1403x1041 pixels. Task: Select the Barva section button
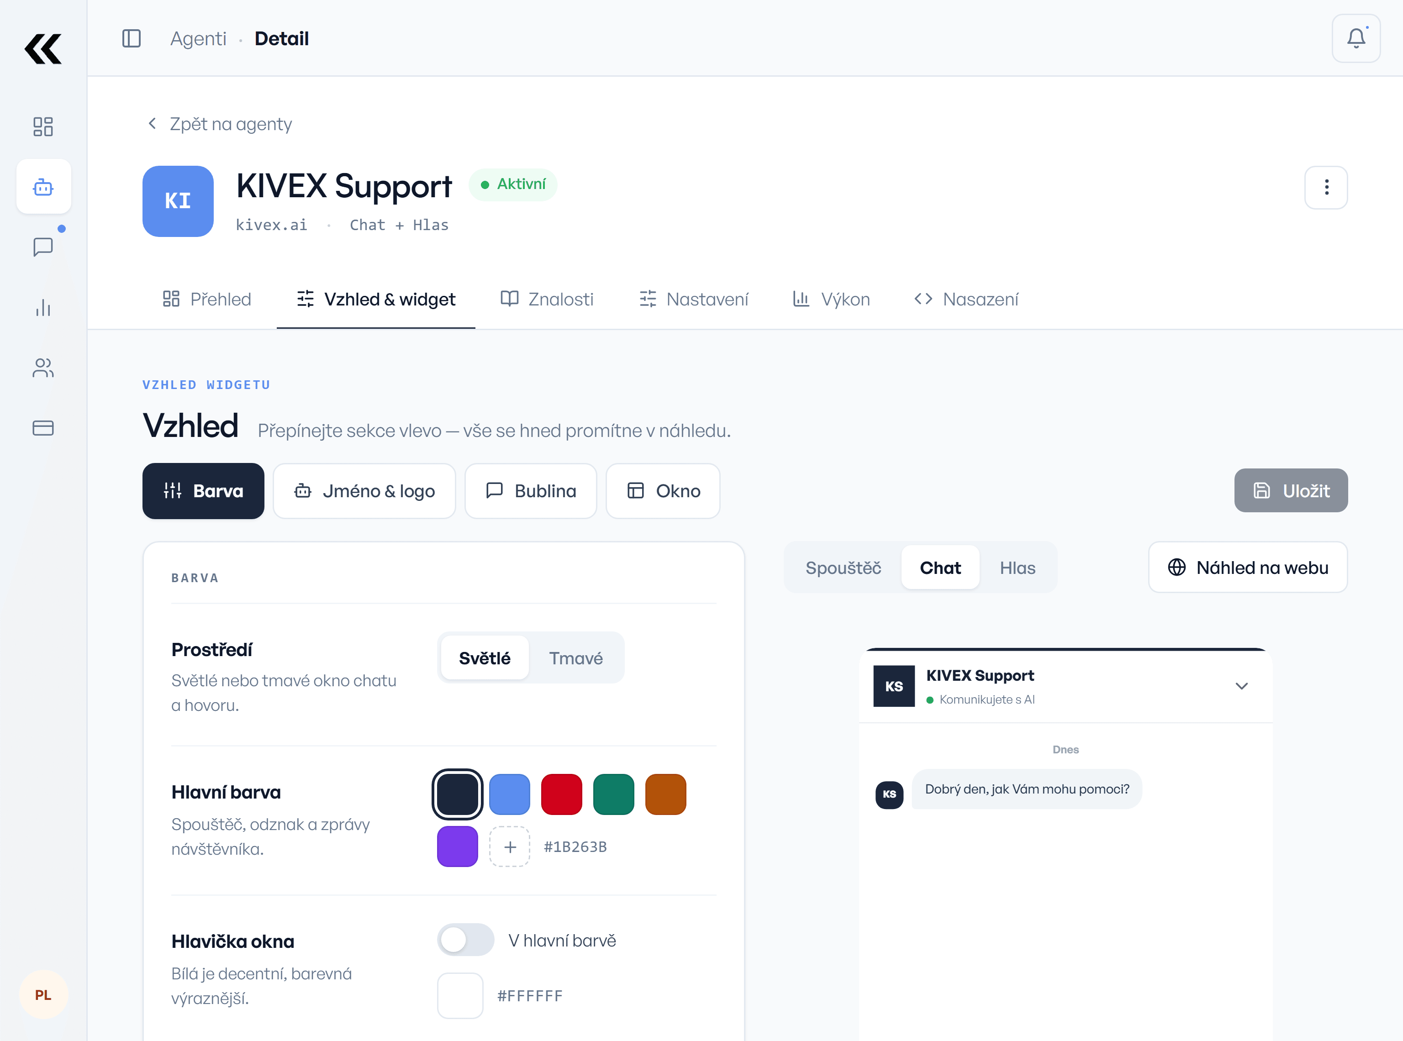click(x=203, y=491)
